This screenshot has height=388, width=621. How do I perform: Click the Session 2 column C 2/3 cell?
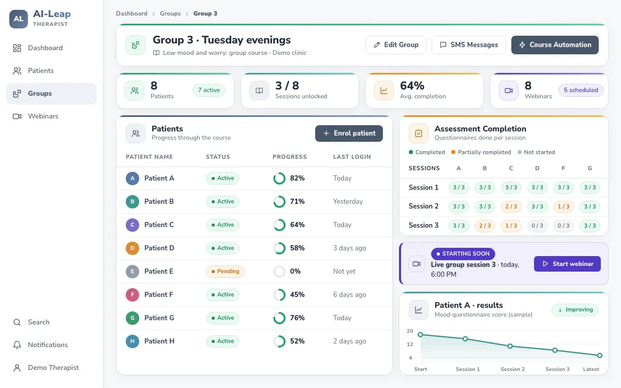(511, 206)
